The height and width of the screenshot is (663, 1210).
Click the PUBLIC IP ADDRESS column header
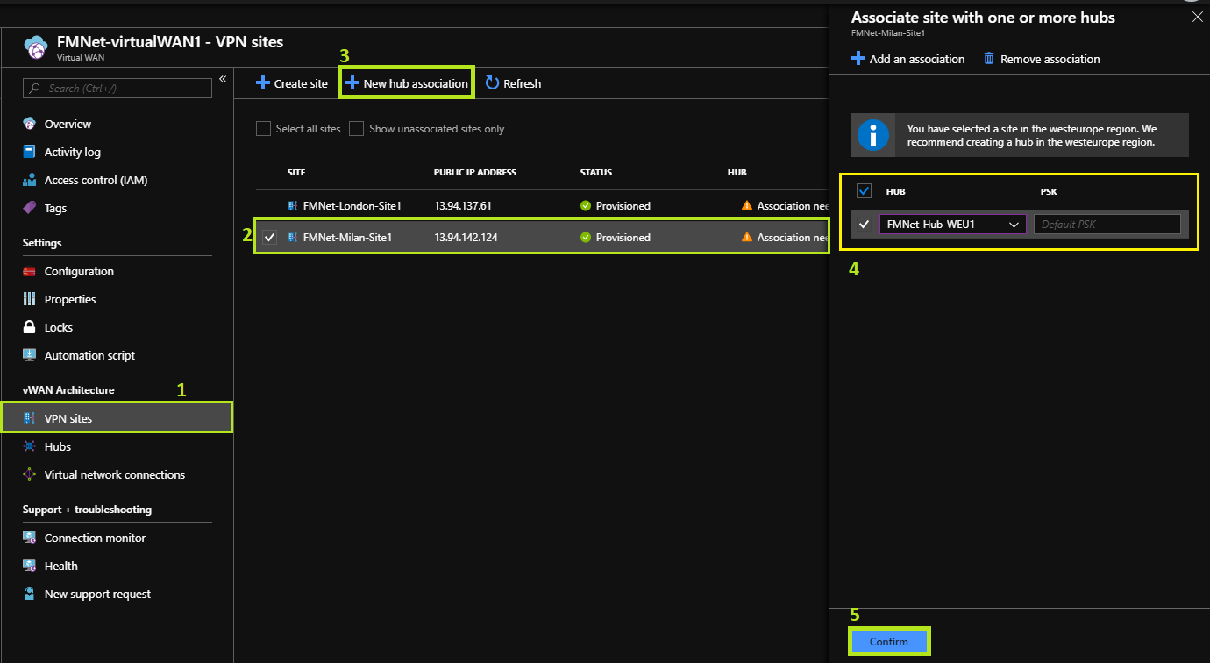(475, 173)
